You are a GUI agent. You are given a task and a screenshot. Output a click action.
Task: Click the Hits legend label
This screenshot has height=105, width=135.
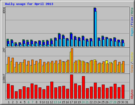pyautogui.click(x=132, y=11)
